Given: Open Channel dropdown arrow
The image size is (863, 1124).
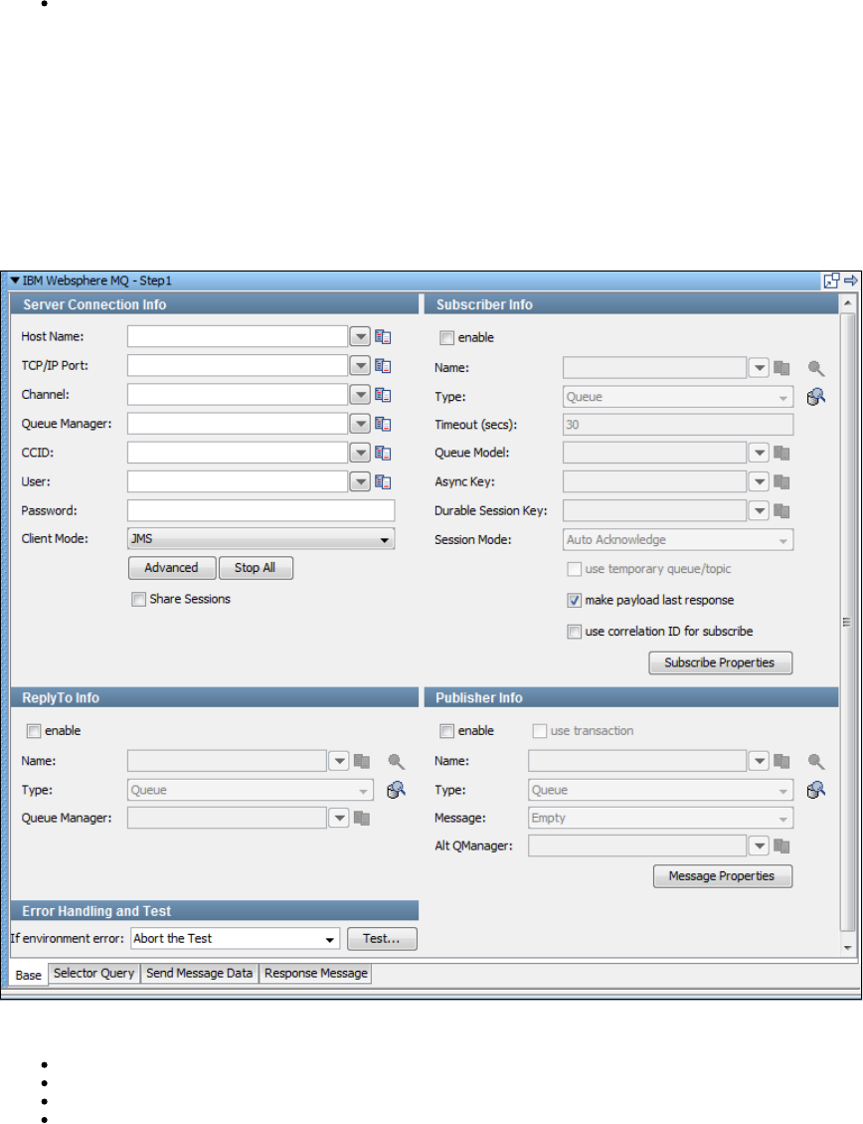Looking at the screenshot, I should pos(360,394).
